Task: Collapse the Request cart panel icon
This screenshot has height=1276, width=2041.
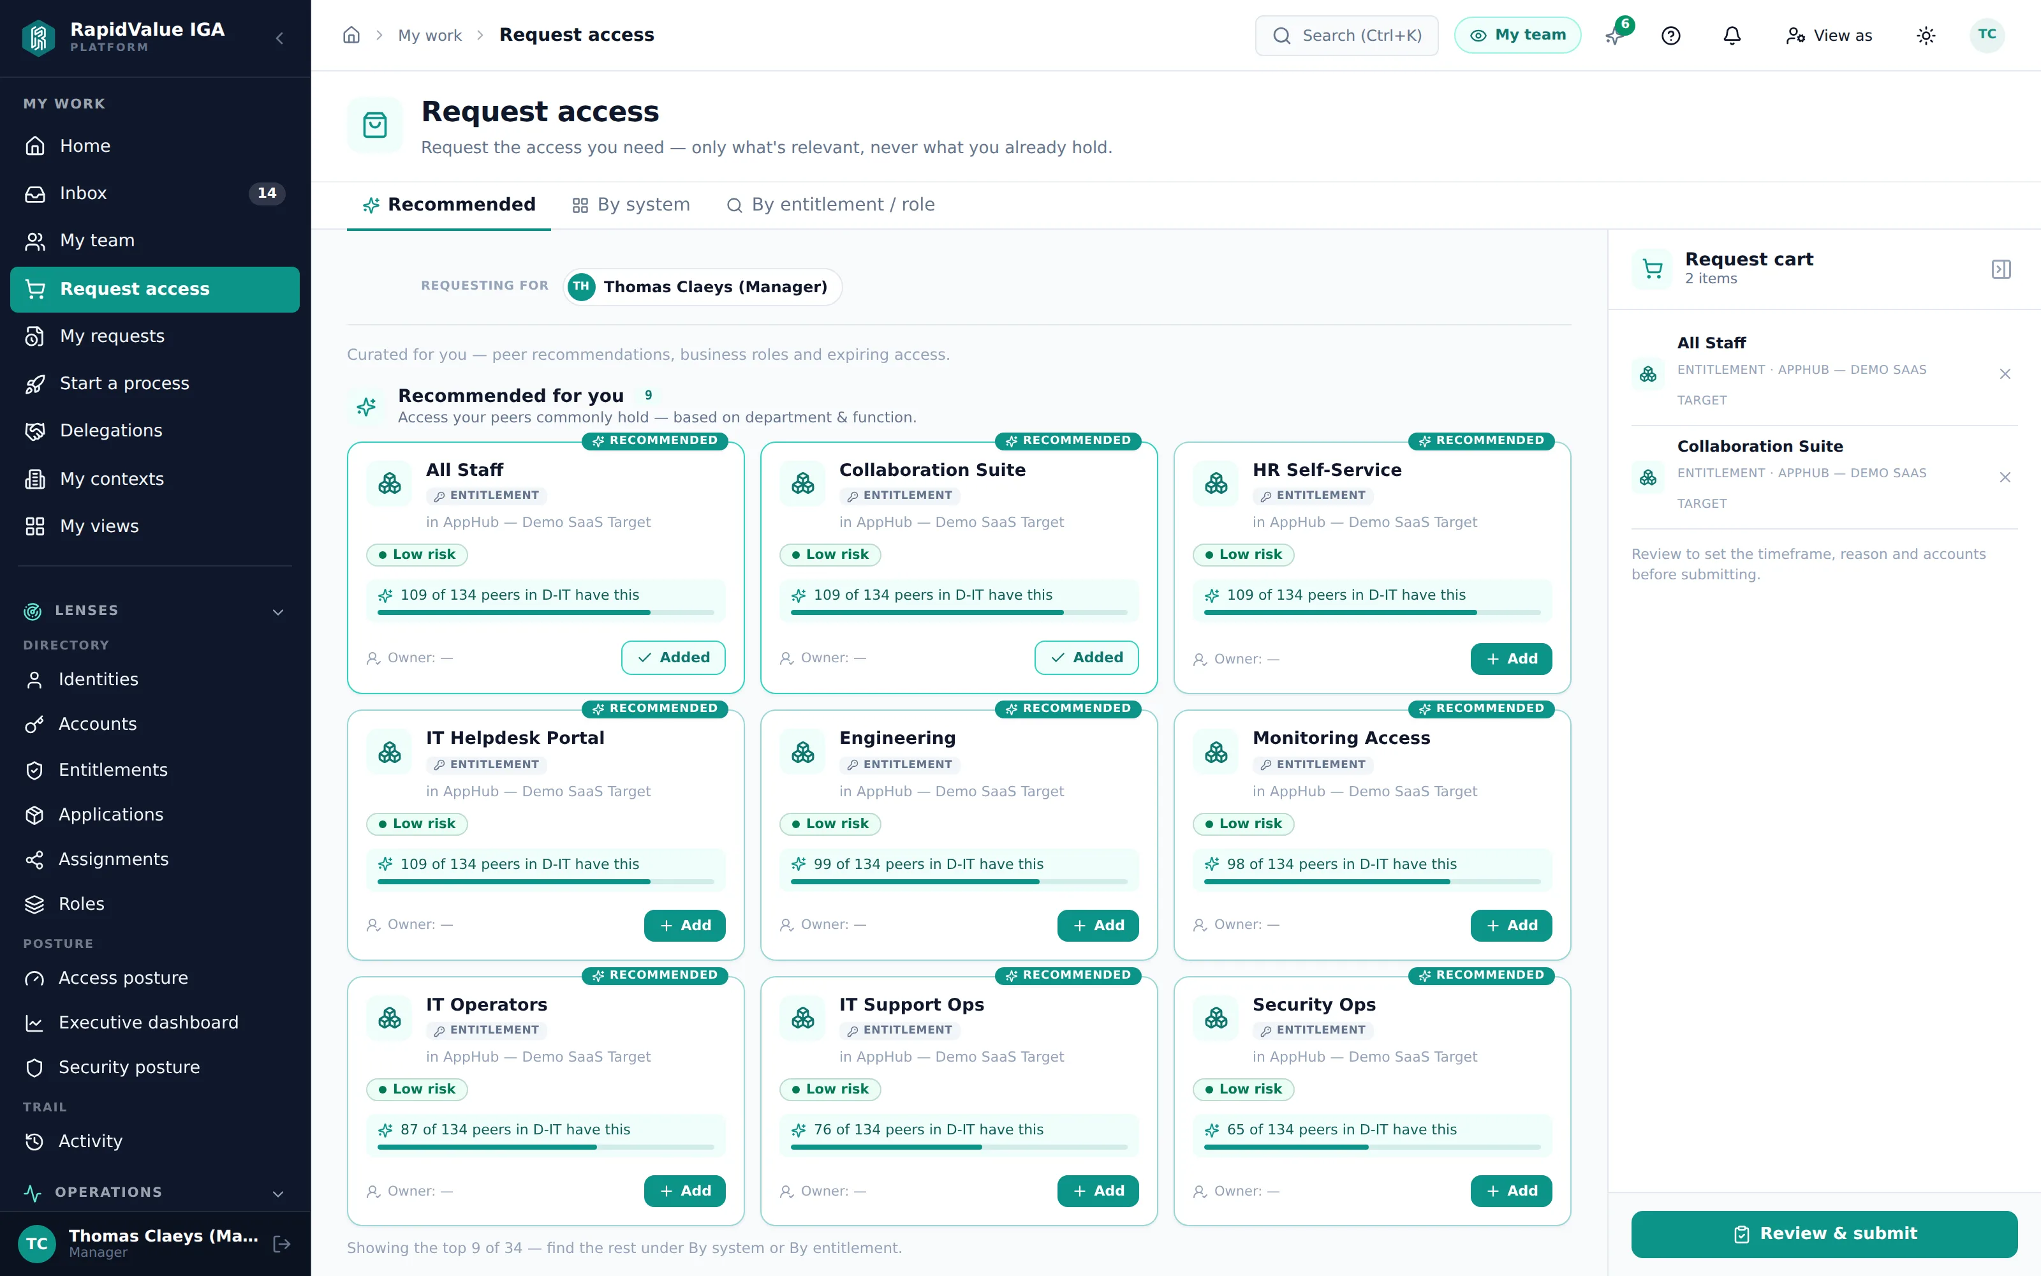Action: tap(2001, 269)
